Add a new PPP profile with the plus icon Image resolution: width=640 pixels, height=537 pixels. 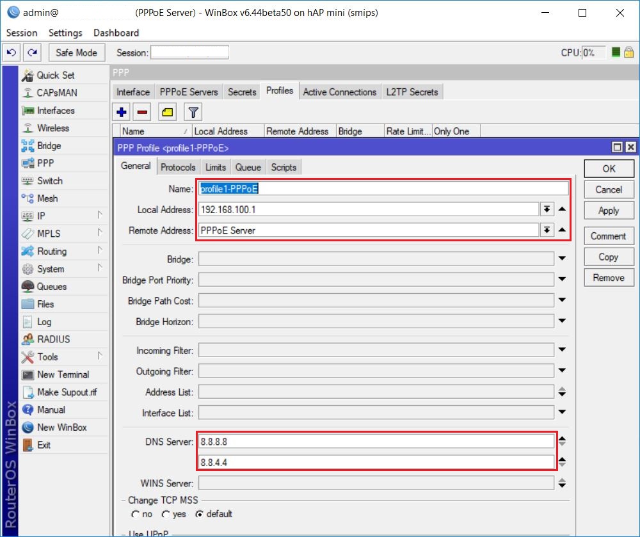point(121,111)
